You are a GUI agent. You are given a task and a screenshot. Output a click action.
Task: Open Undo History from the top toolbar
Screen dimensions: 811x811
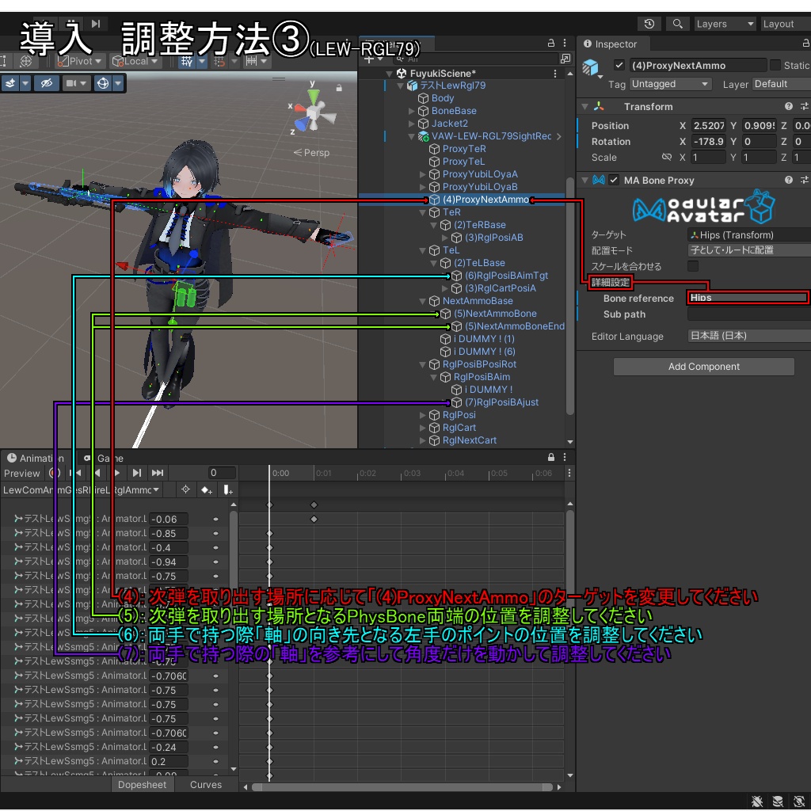tap(649, 24)
